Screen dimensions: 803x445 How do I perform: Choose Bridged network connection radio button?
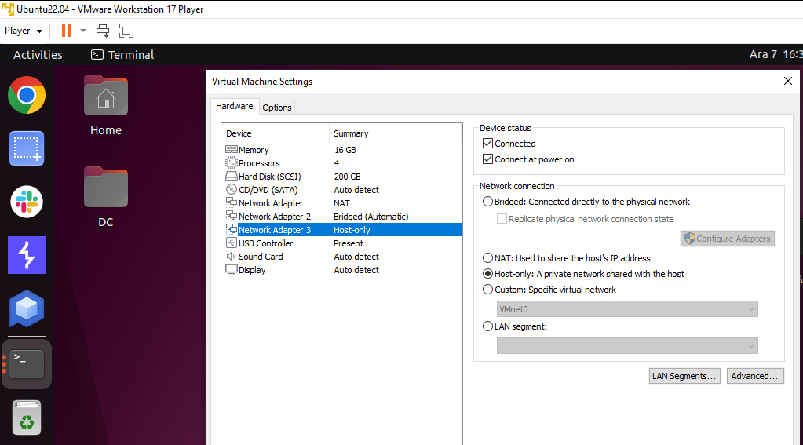[x=488, y=202]
